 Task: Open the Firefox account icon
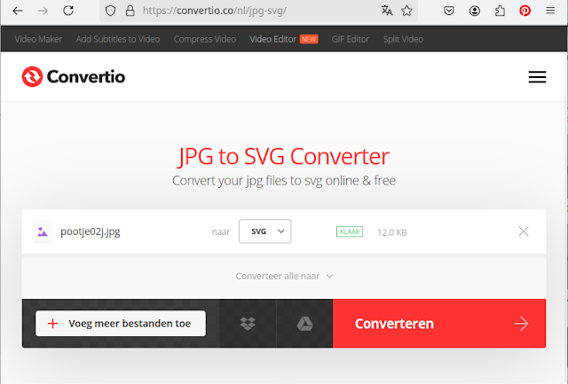pyautogui.click(x=475, y=11)
